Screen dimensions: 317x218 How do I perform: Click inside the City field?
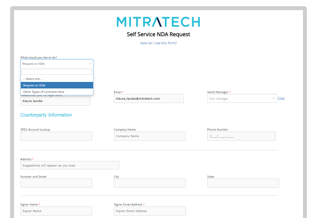click(x=150, y=183)
